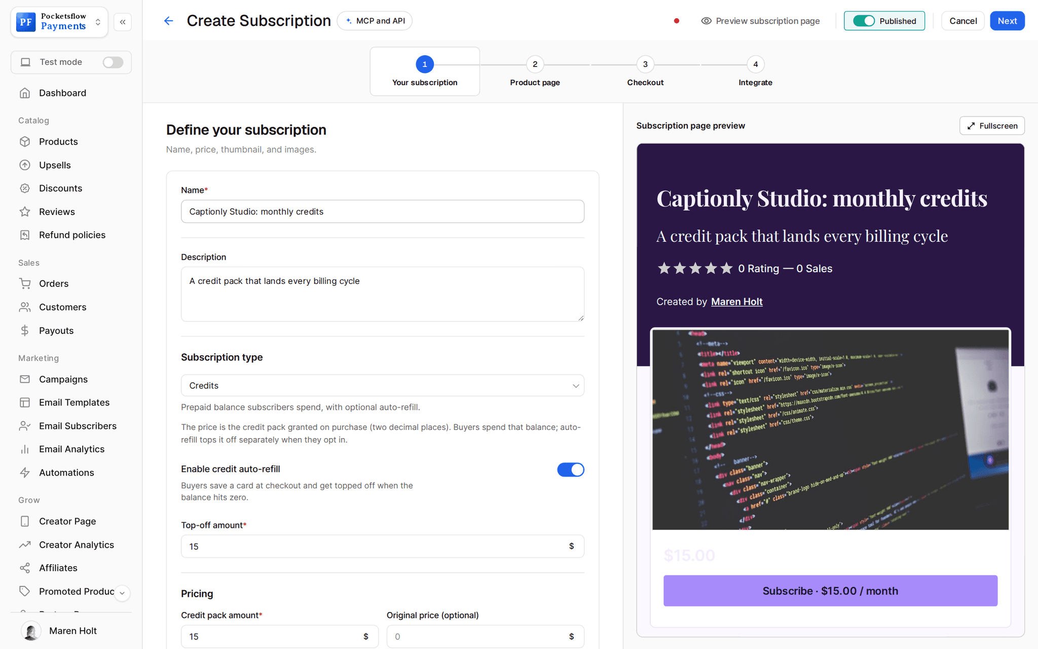
Task: Open the MCP and API button
Action: tap(375, 21)
